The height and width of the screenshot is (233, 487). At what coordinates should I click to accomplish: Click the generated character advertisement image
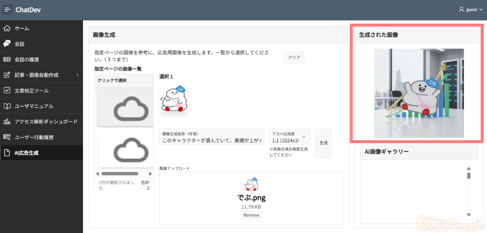(419, 93)
